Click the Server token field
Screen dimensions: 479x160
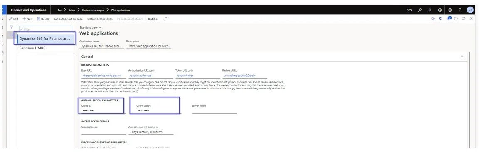coord(214,111)
